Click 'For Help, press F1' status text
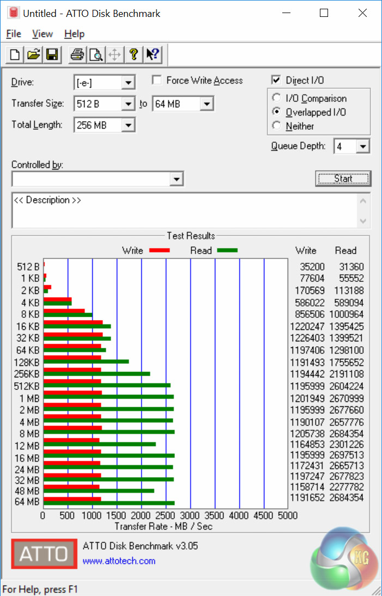Screen dimensions: 382x596 [40, 589]
